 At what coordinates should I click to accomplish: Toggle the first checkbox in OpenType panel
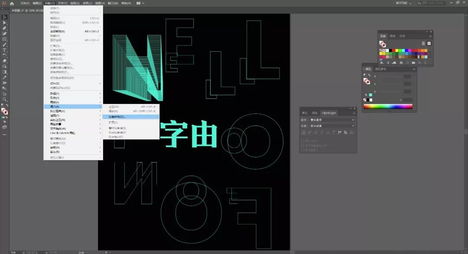(x=302, y=141)
